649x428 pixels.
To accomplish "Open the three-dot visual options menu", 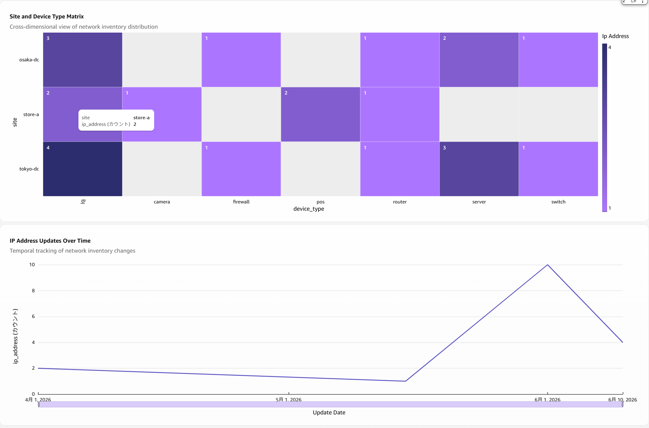I will [x=642, y=1].
